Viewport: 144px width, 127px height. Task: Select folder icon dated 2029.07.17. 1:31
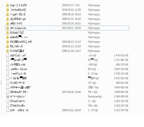point(7,5)
